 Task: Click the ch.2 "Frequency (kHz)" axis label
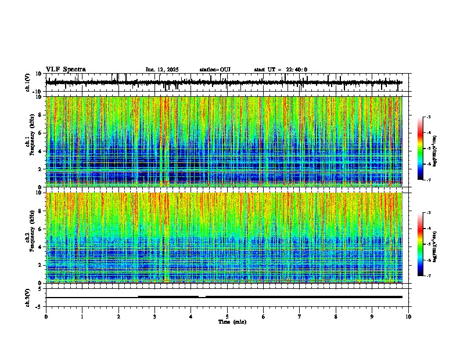32,231
